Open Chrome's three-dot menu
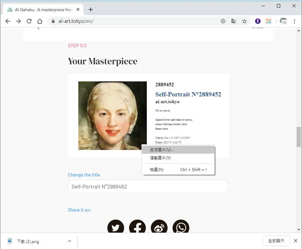The width and height of the screenshot is (302, 249). 294,21
